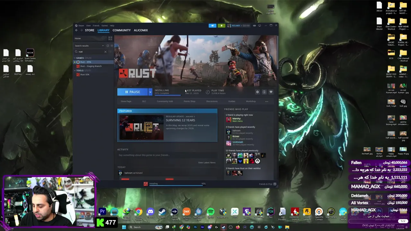Open RUST.txt desktop file
The width and height of the screenshot is (411, 231).
[x=18, y=70]
